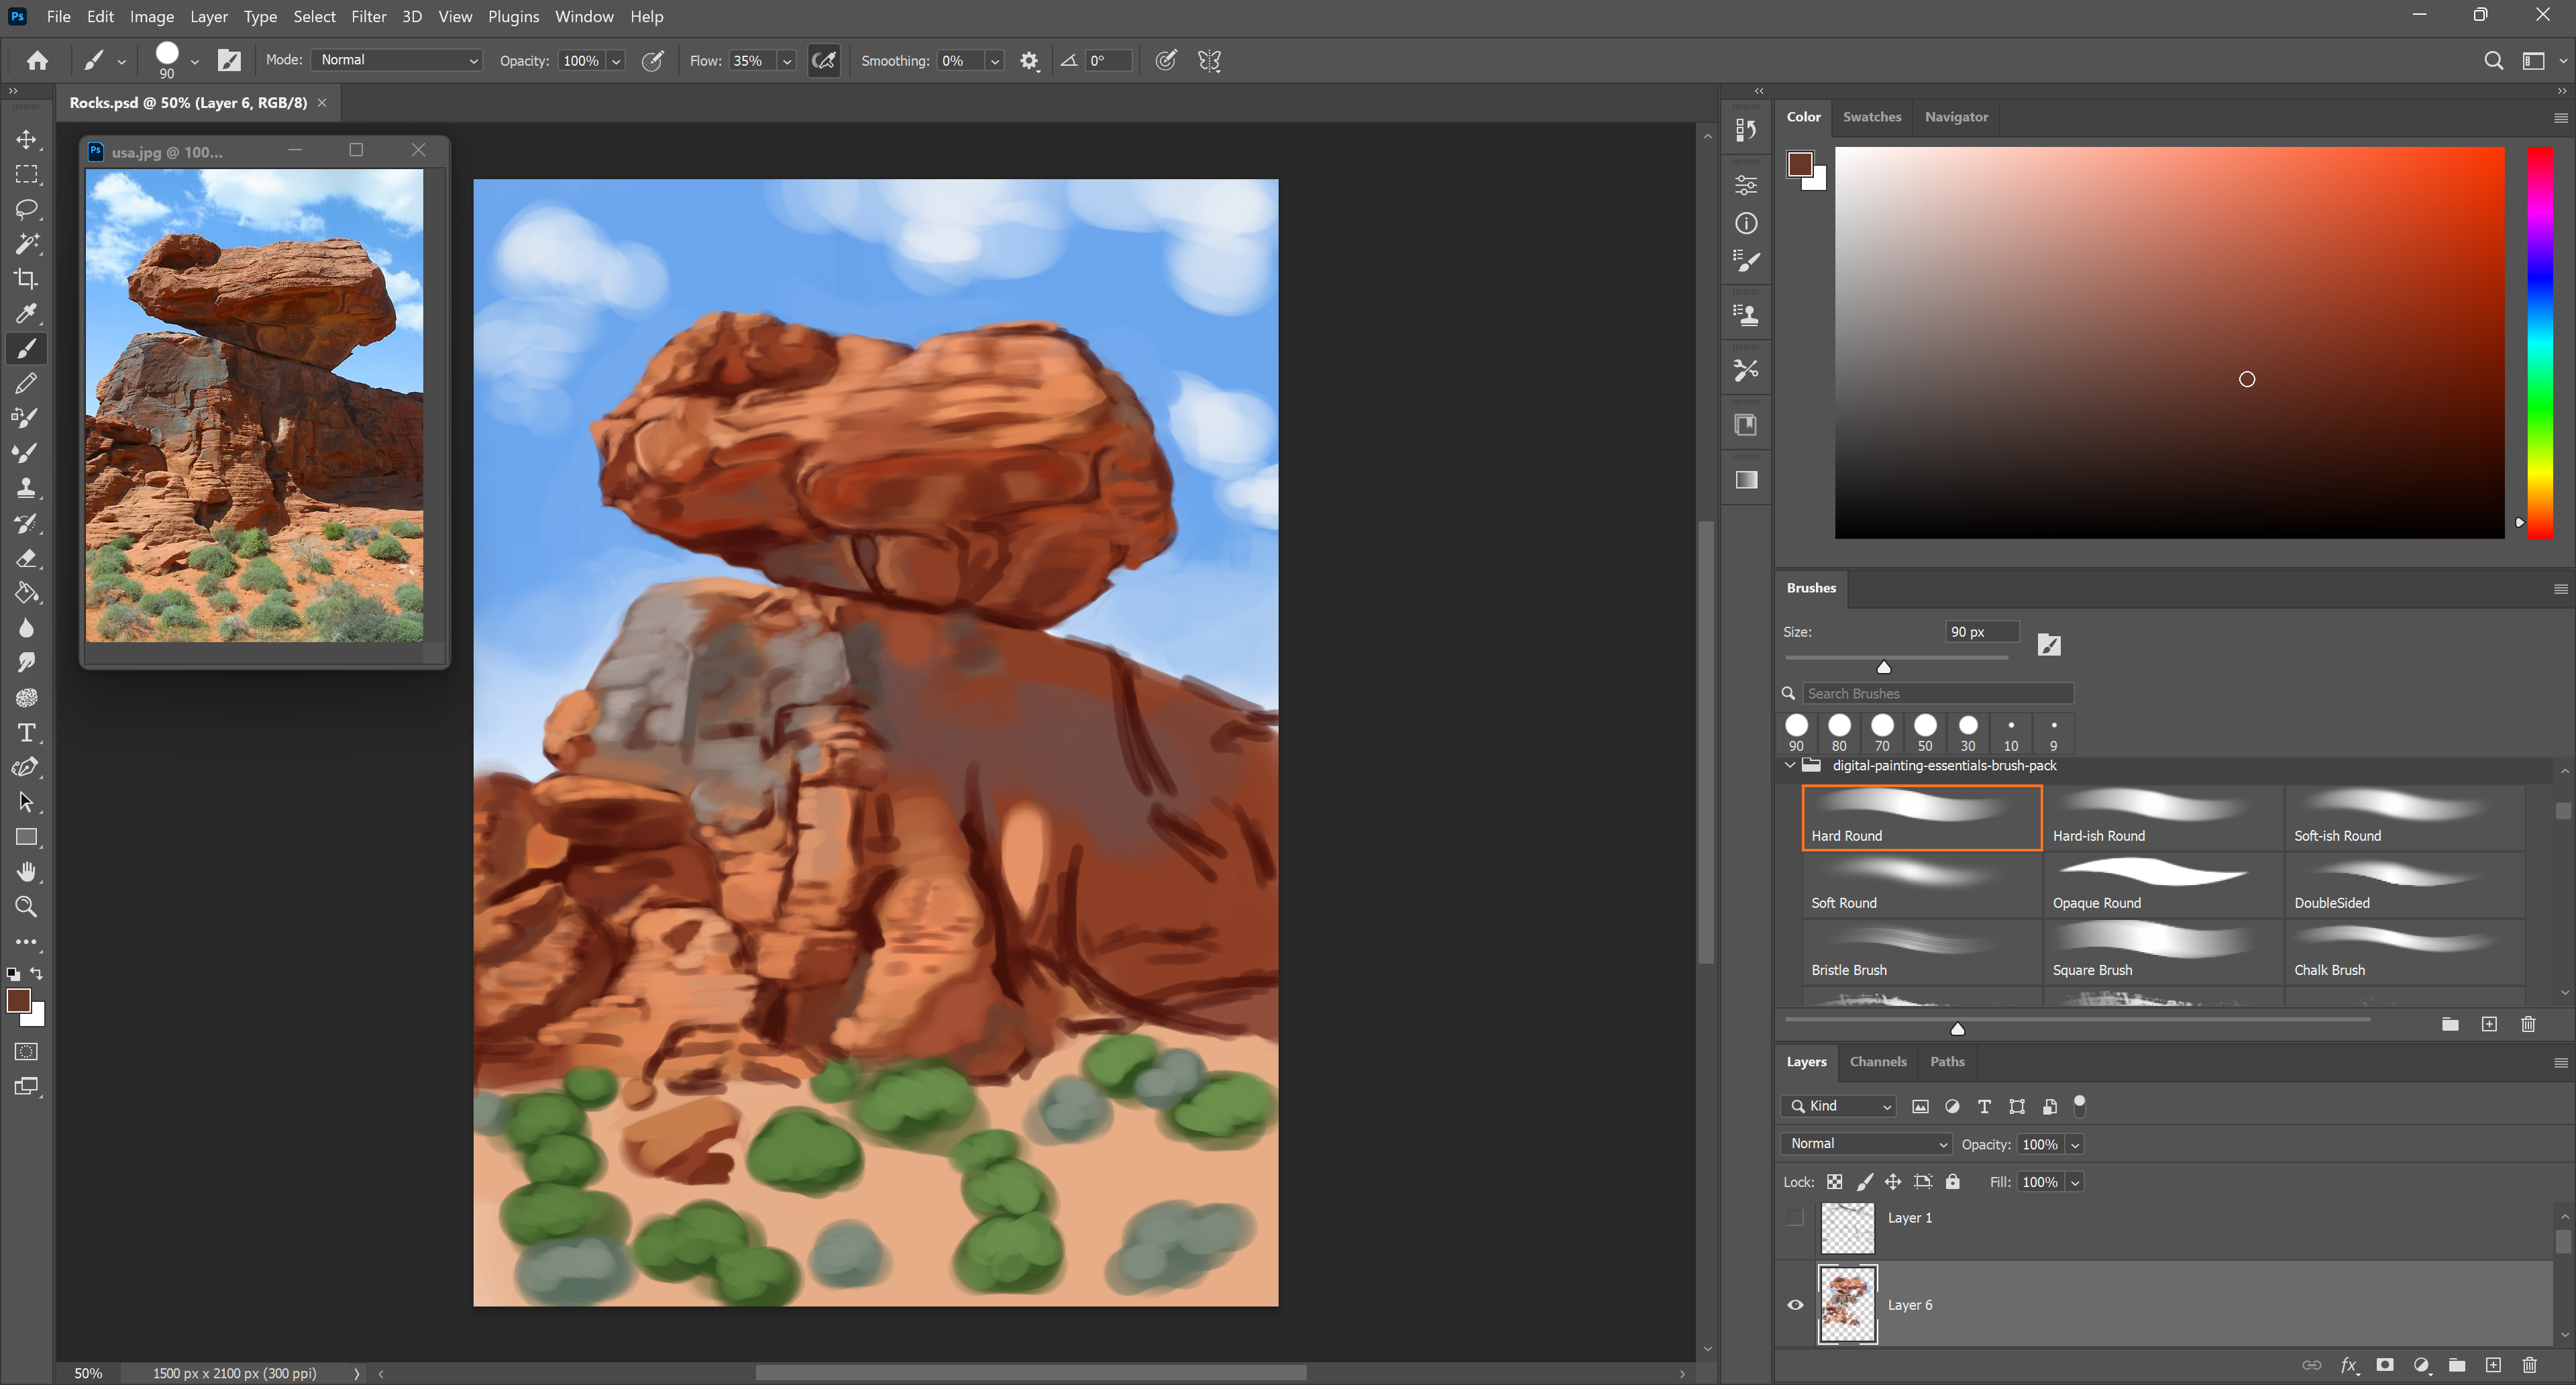Select the Rectangle shape tool

(x=26, y=838)
